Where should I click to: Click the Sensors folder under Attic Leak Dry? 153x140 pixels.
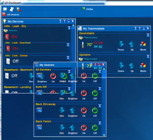[6, 31]
